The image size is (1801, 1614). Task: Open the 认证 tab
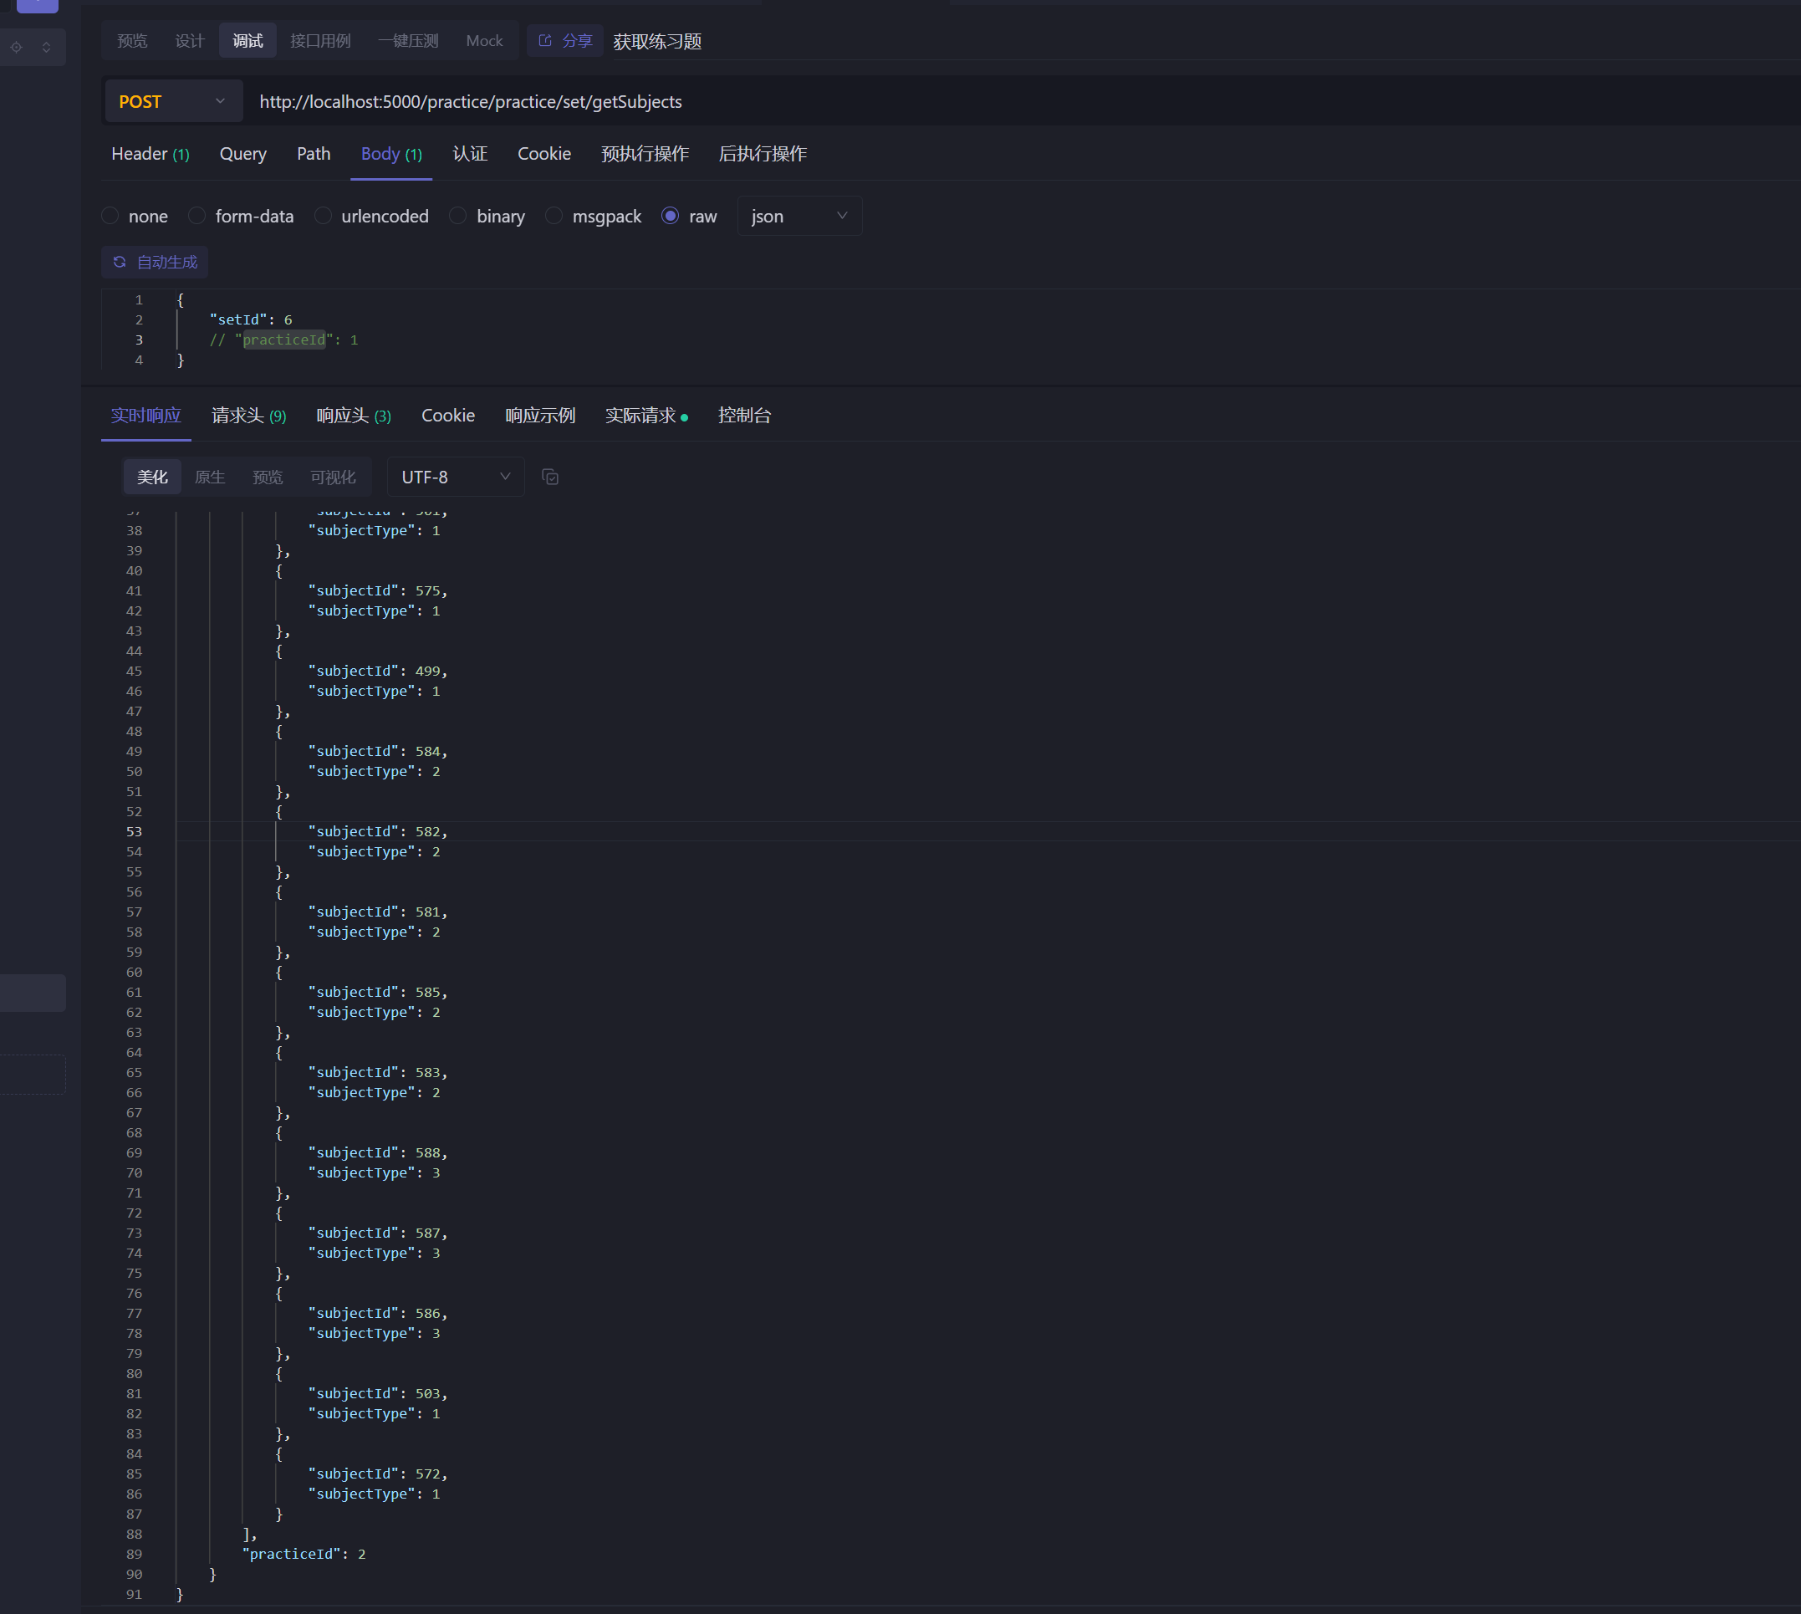point(470,155)
